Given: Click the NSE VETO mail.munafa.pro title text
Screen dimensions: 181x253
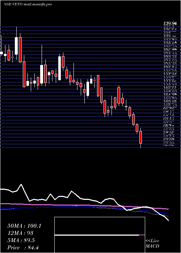Looking at the screenshot, I should [28, 4].
